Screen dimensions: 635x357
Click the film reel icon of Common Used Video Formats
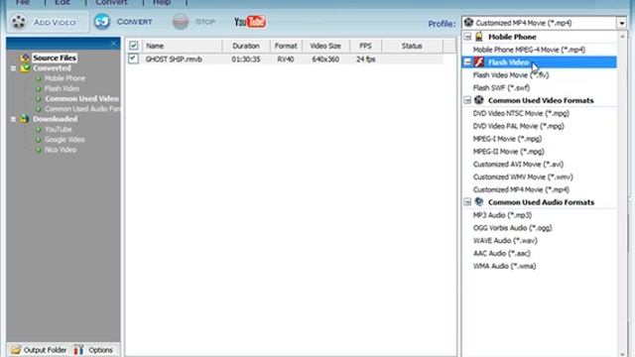coord(479,100)
